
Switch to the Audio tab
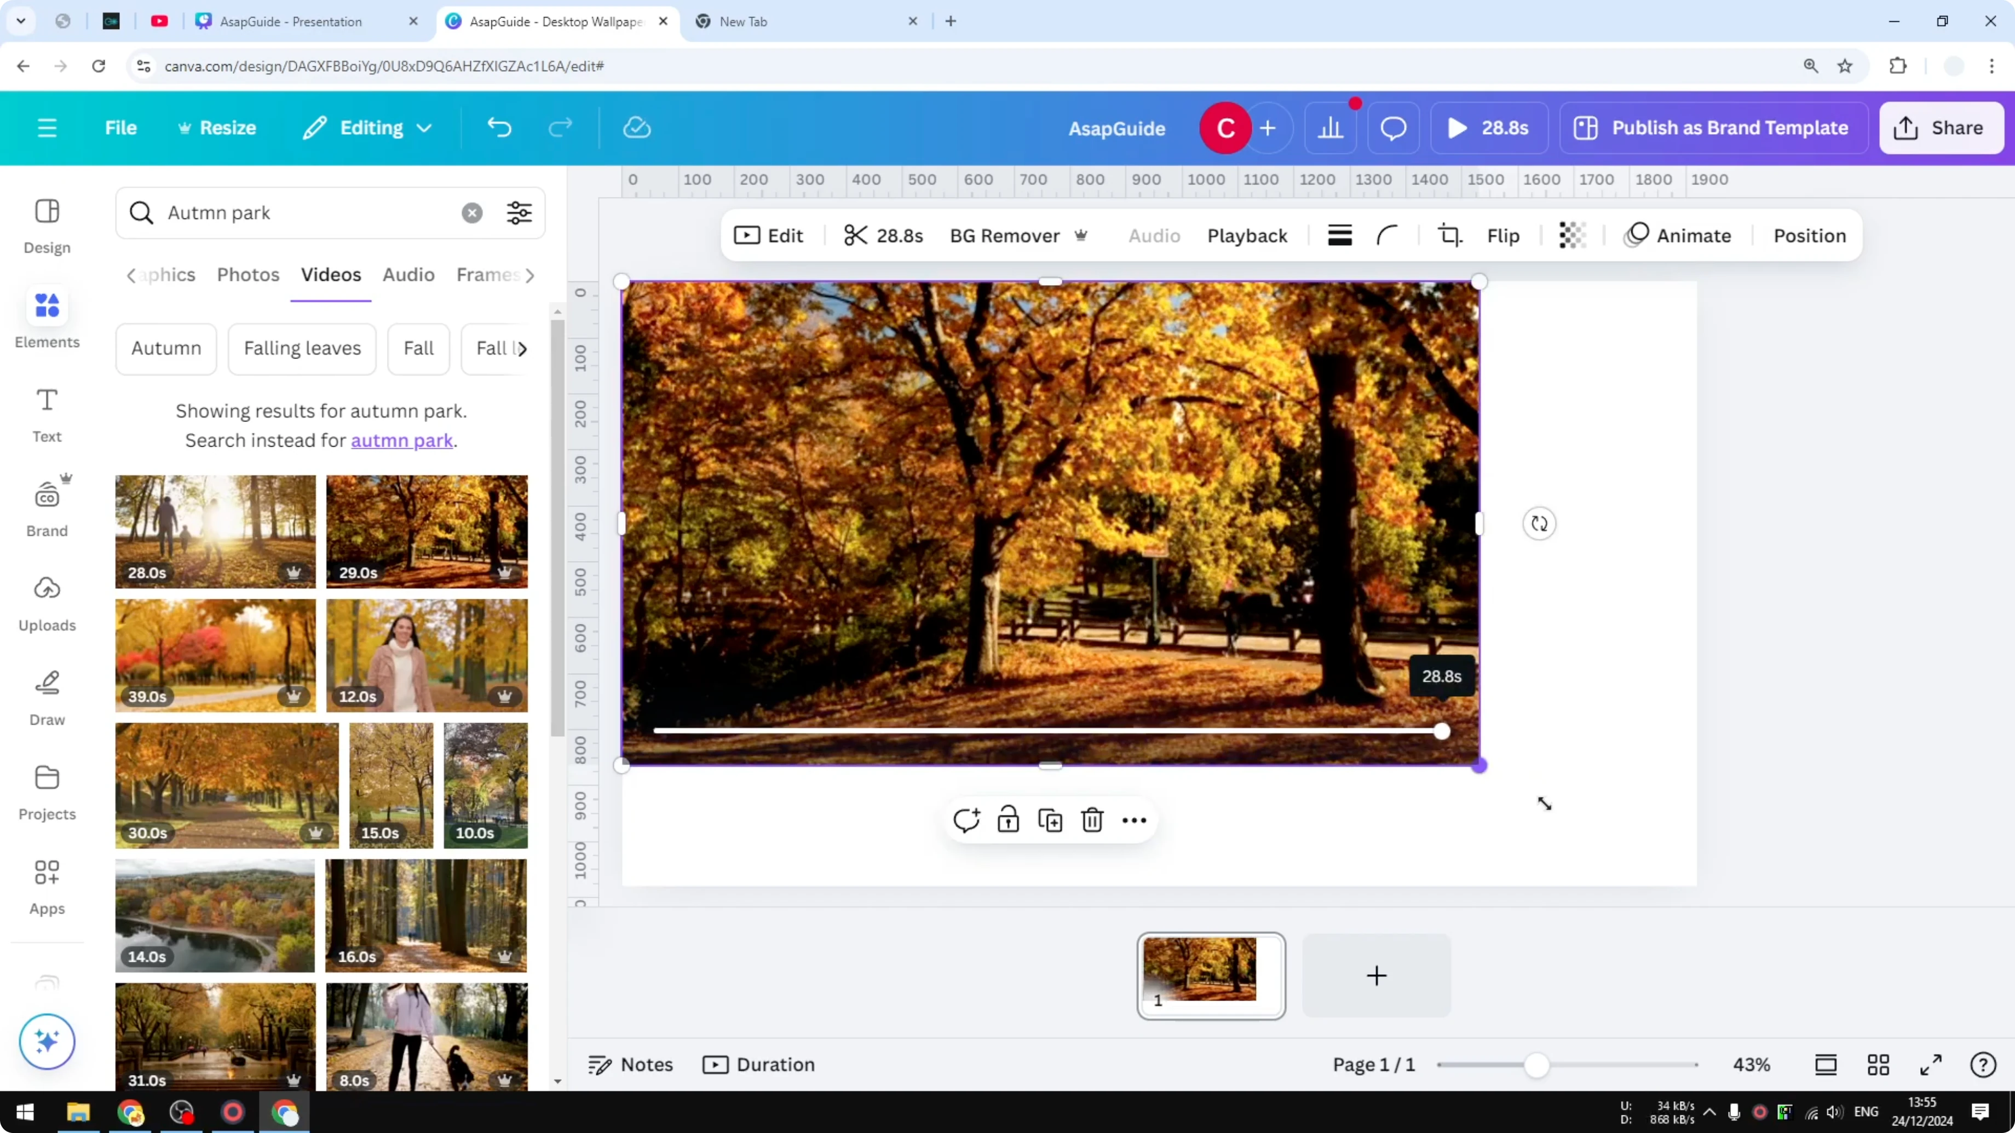pyautogui.click(x=408, y=274)
